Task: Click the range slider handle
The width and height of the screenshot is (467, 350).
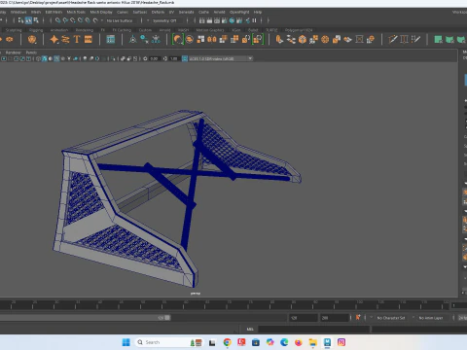Action: point(167,318)
